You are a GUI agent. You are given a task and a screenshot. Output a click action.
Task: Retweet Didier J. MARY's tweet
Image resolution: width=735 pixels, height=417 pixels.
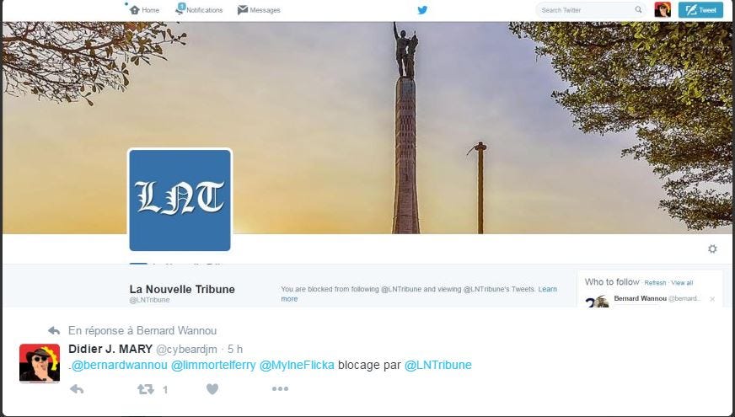(146, 389)
